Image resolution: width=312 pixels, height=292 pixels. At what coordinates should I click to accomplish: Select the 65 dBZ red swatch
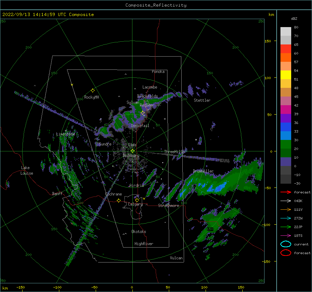(x=286, y=49)
